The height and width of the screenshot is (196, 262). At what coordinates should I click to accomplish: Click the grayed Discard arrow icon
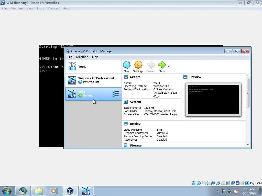pos(151,65)
